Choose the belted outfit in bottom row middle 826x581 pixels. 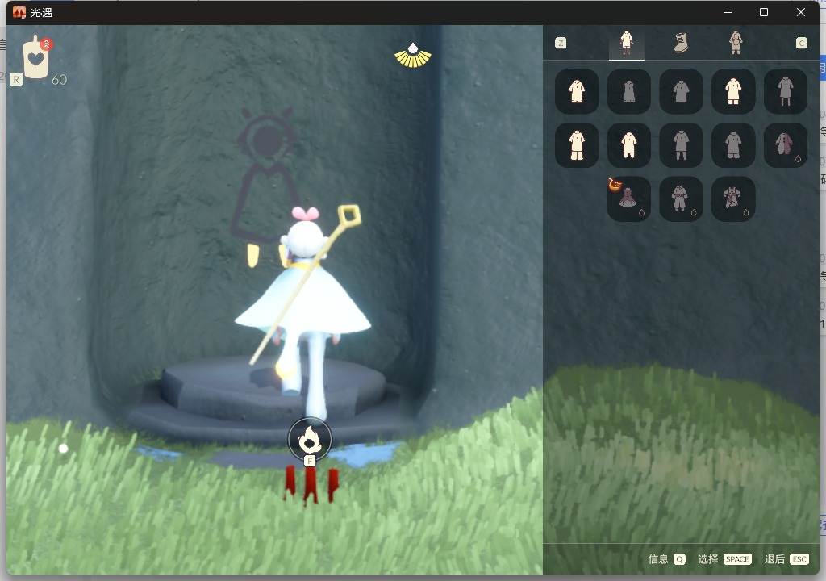coord(681,199)
